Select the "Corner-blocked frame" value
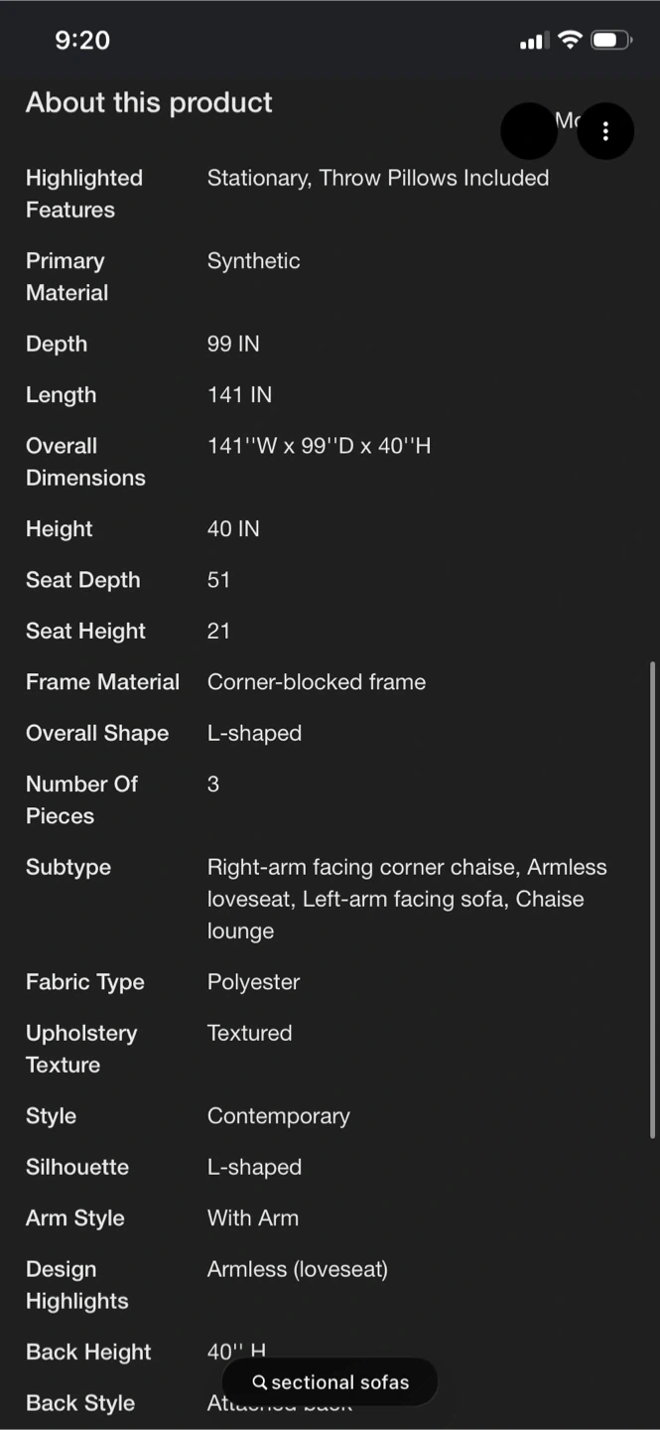 (x=317, y=682)
